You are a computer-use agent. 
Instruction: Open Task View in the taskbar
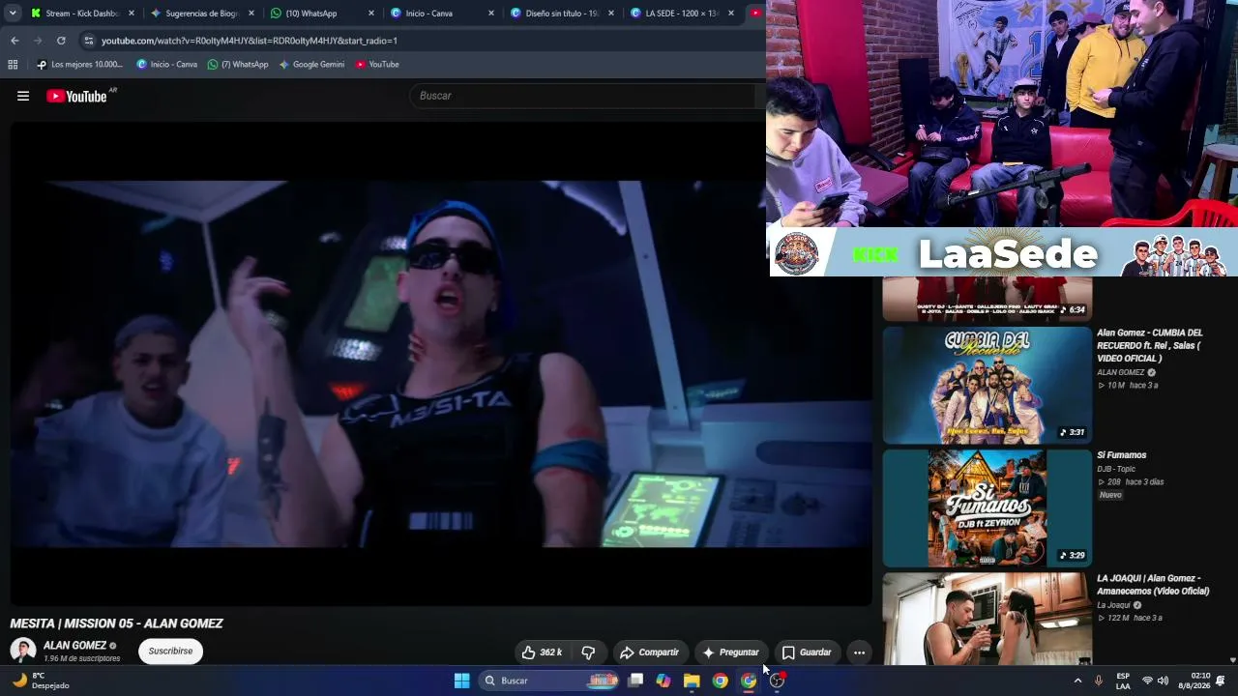tap(635, 681)
